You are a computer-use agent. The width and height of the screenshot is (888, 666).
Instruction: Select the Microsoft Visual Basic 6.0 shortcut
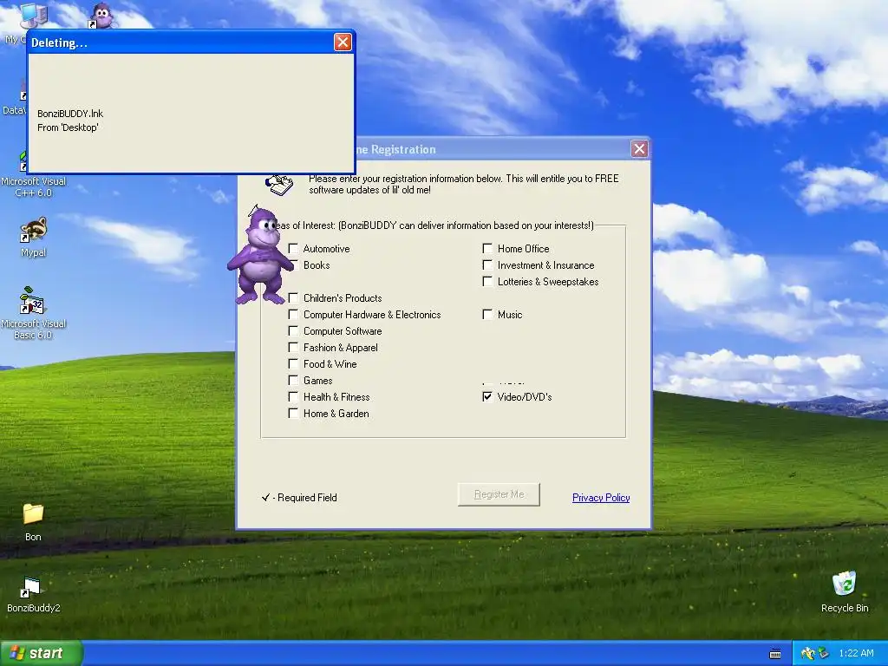[33, 312]
